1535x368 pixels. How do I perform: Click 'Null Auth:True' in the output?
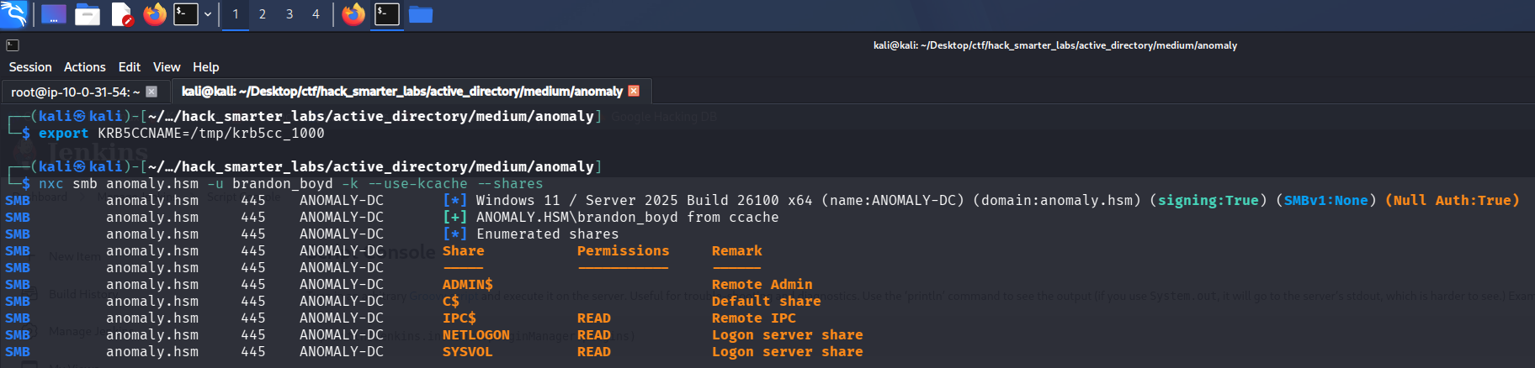tap(1453, 200)
